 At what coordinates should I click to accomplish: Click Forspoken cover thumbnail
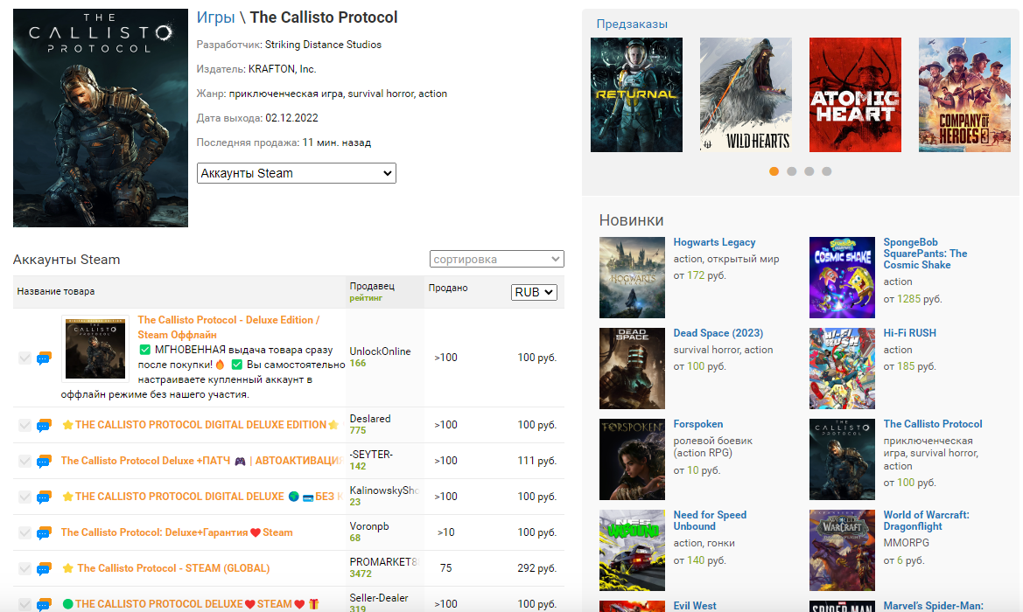click(632, 460)
